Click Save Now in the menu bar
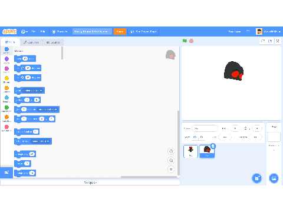 coord(235,31)
